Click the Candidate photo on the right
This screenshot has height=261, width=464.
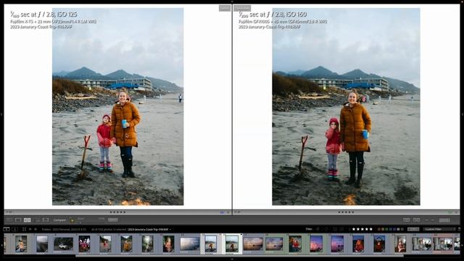pyautogui.click(x=346, y=107)
